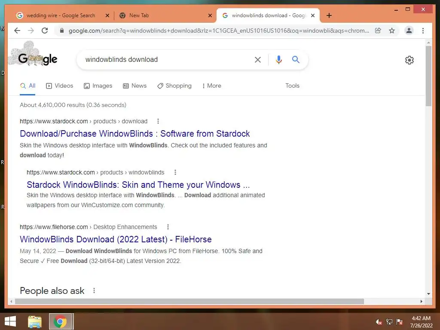Click the Google doodle logo

[33, 55]
